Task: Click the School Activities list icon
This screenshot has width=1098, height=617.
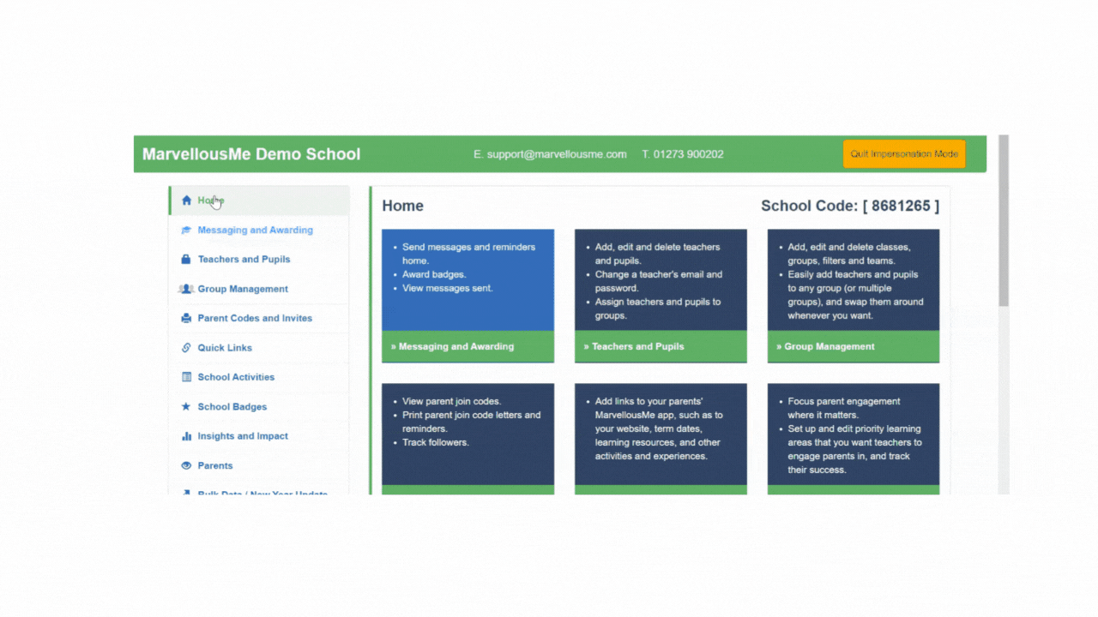Action: point(186,377)
